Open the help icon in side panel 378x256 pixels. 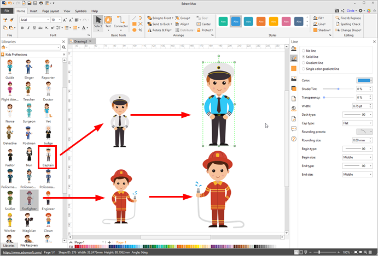pyautogui.click(x=294, y=138)
